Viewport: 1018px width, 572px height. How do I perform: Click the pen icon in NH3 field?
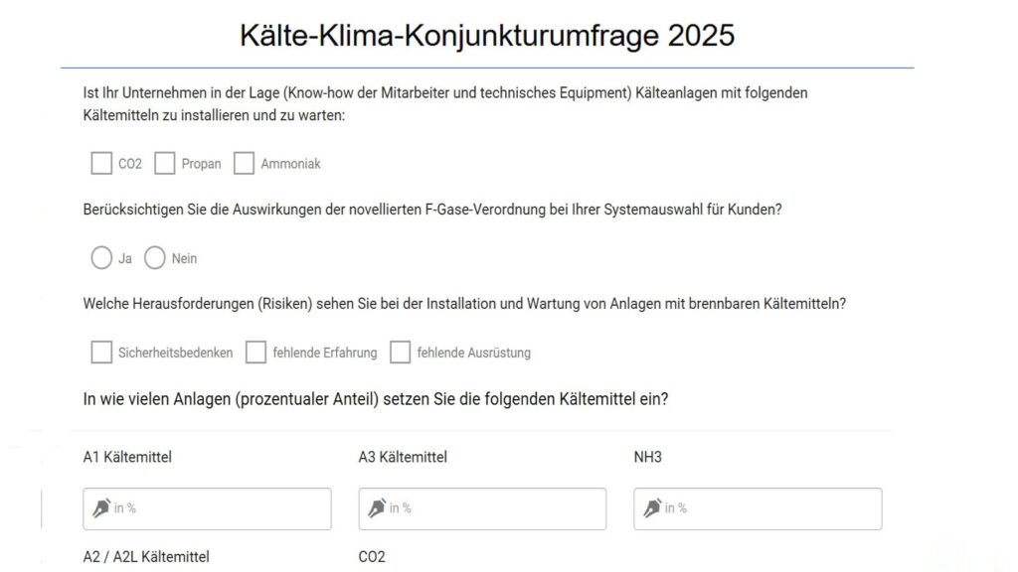pyautogui.click(x=652, y=507)
